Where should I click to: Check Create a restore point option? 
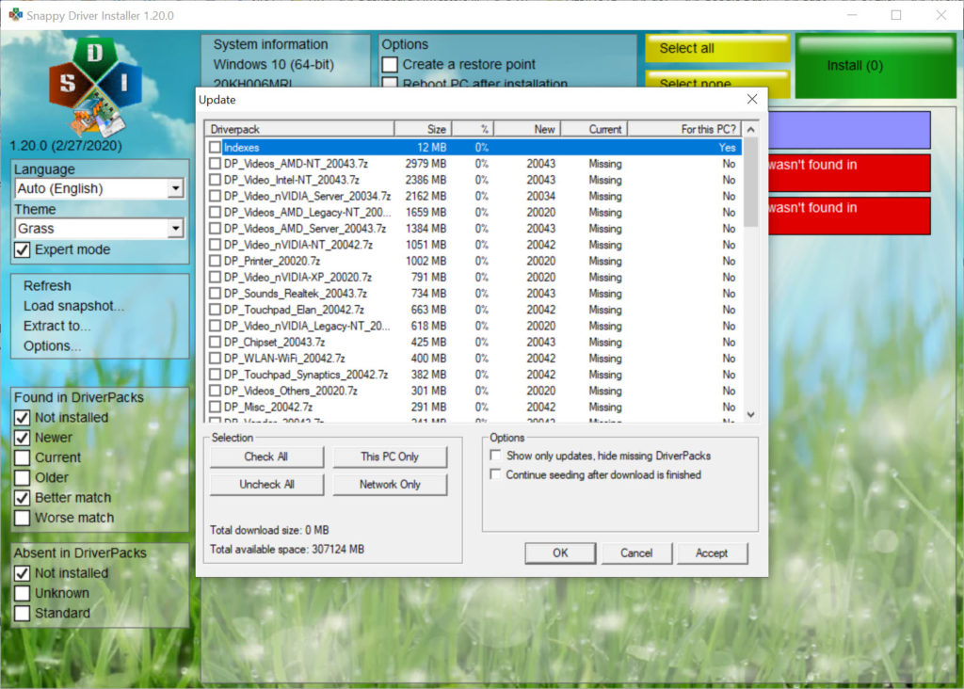[390, 65]
